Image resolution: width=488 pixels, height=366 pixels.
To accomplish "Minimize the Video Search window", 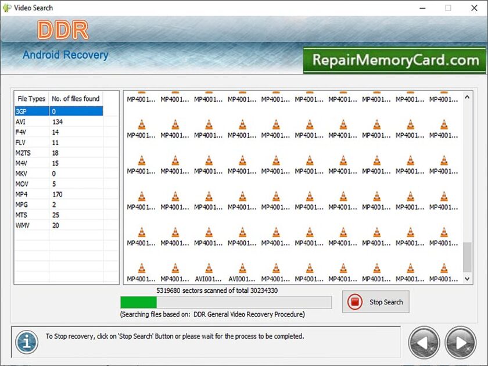I will (x=422, y=8).
